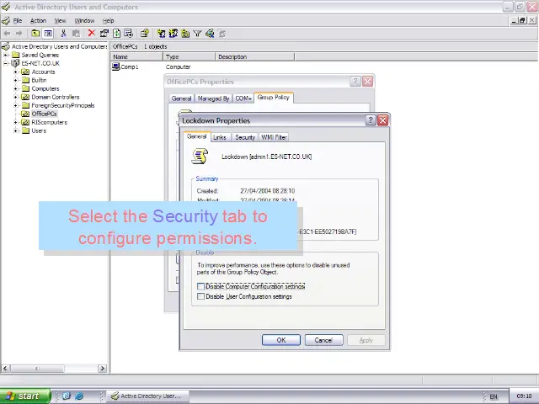The image size is (539, 404).
Task: Click the ? help button in Lockdown Properties
Action: pos(371,120)
